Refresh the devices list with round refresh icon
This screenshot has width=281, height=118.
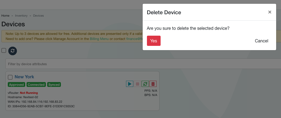13,51
